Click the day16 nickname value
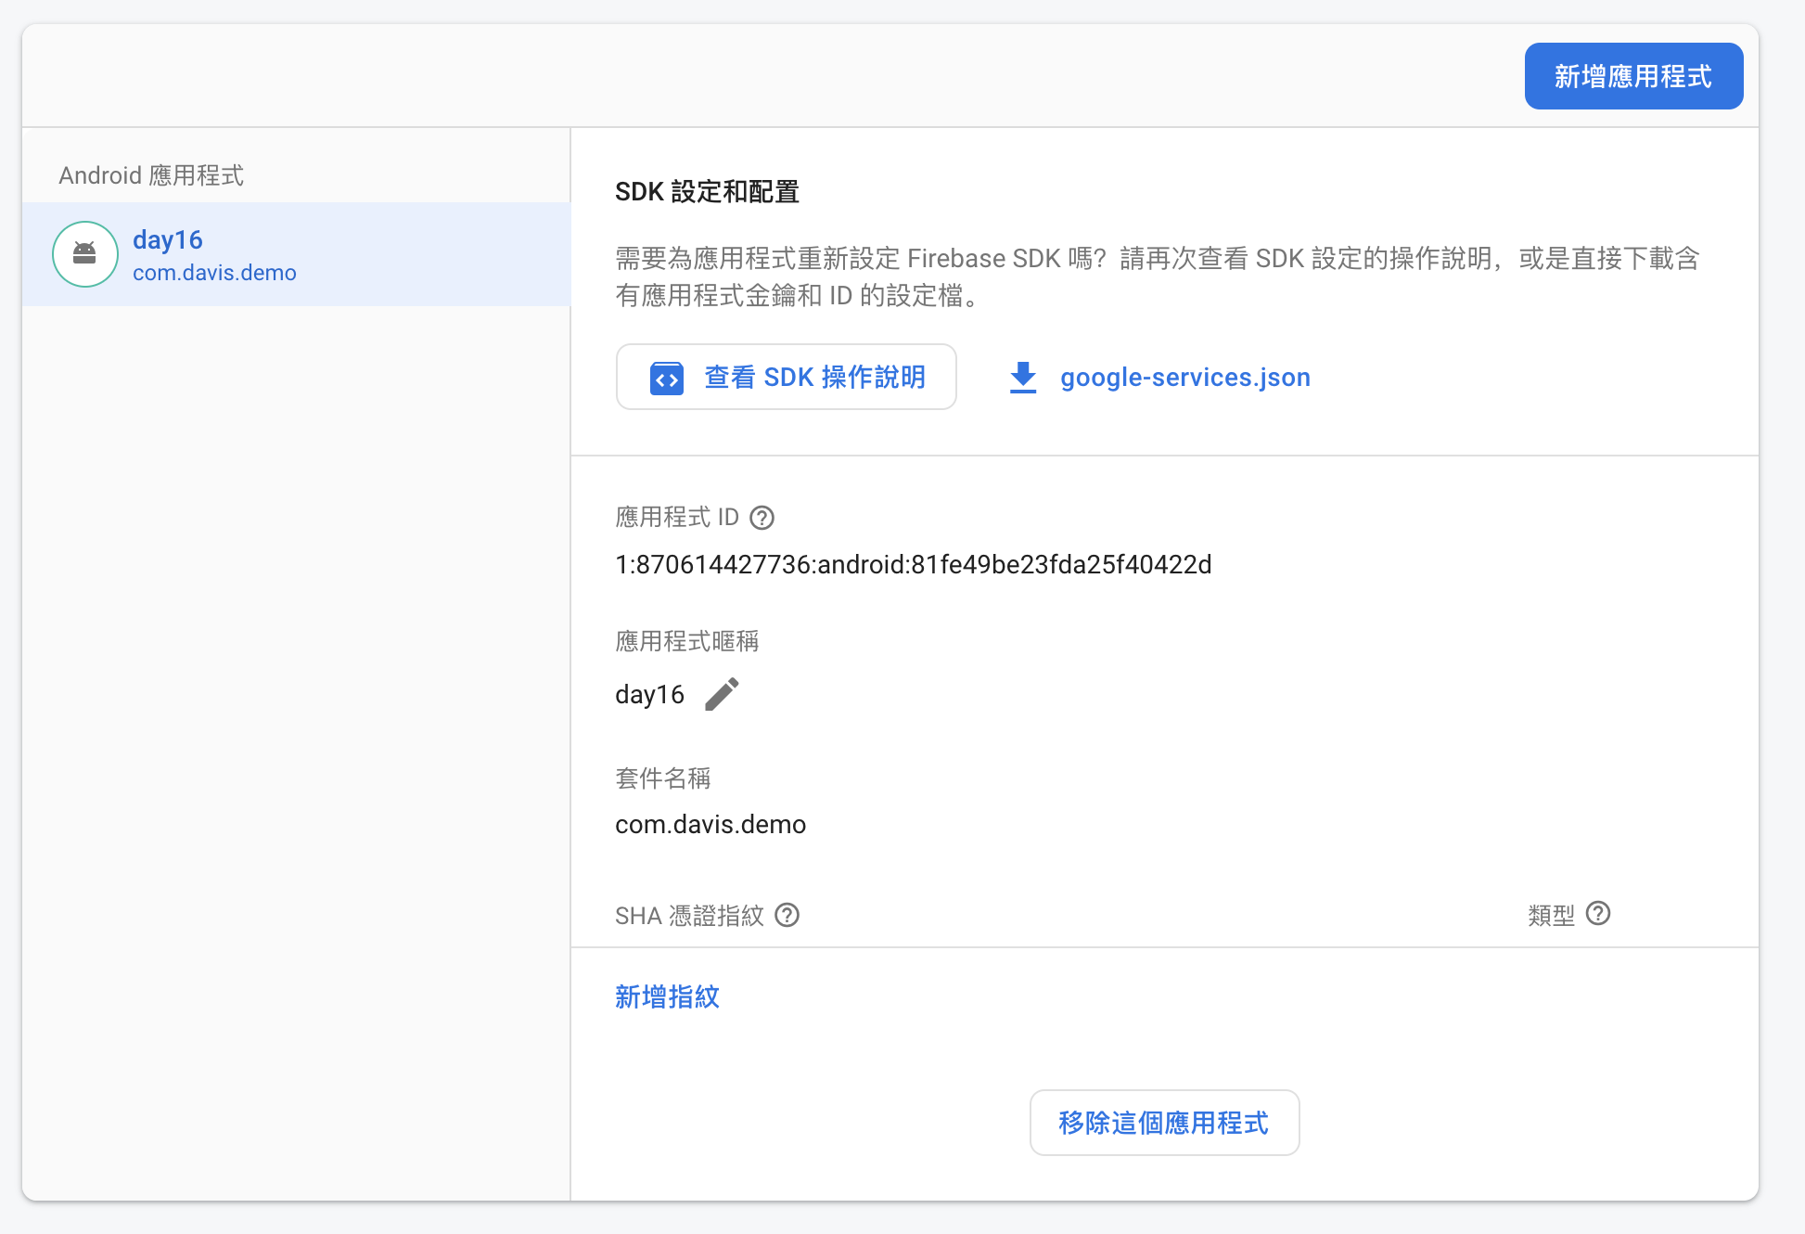The image size is (1805, 1234). (x=649, y=695)
